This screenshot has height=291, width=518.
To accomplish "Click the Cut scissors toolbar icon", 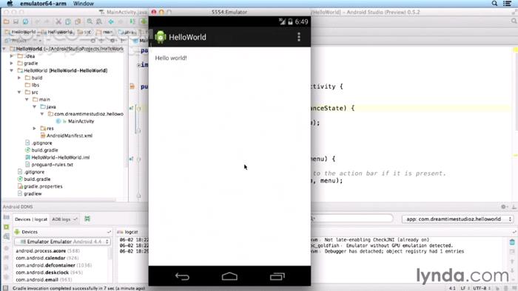I will click(58, 21).
